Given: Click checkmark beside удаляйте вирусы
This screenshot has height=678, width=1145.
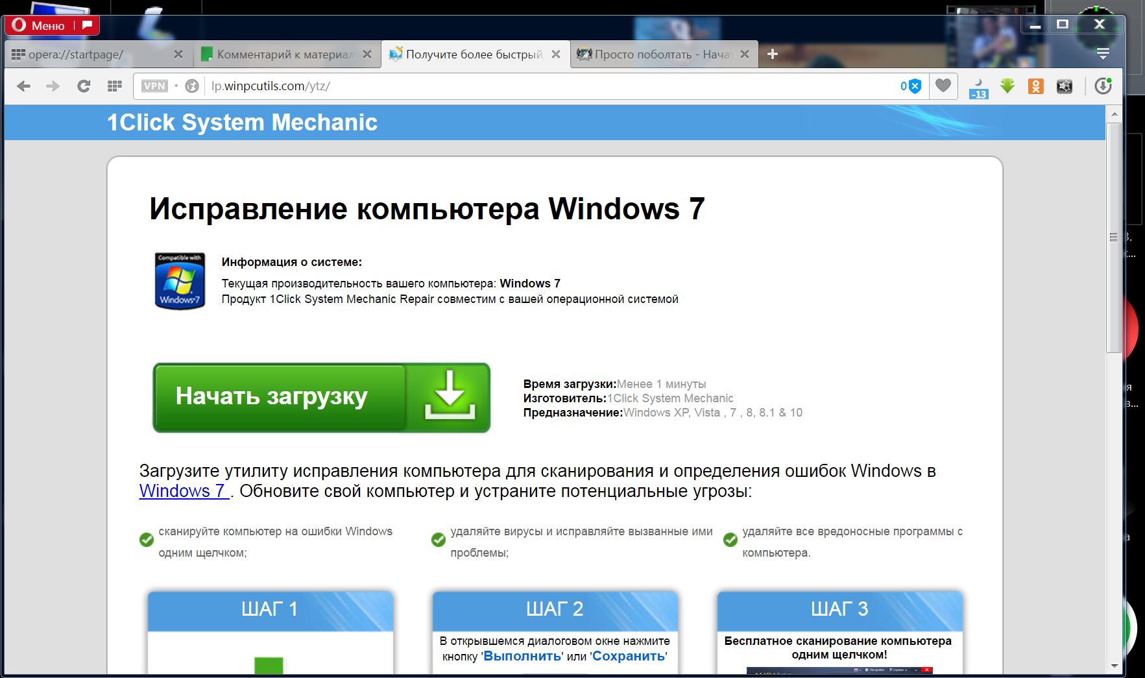Looking at the screenshot, I should pos(439,540).
